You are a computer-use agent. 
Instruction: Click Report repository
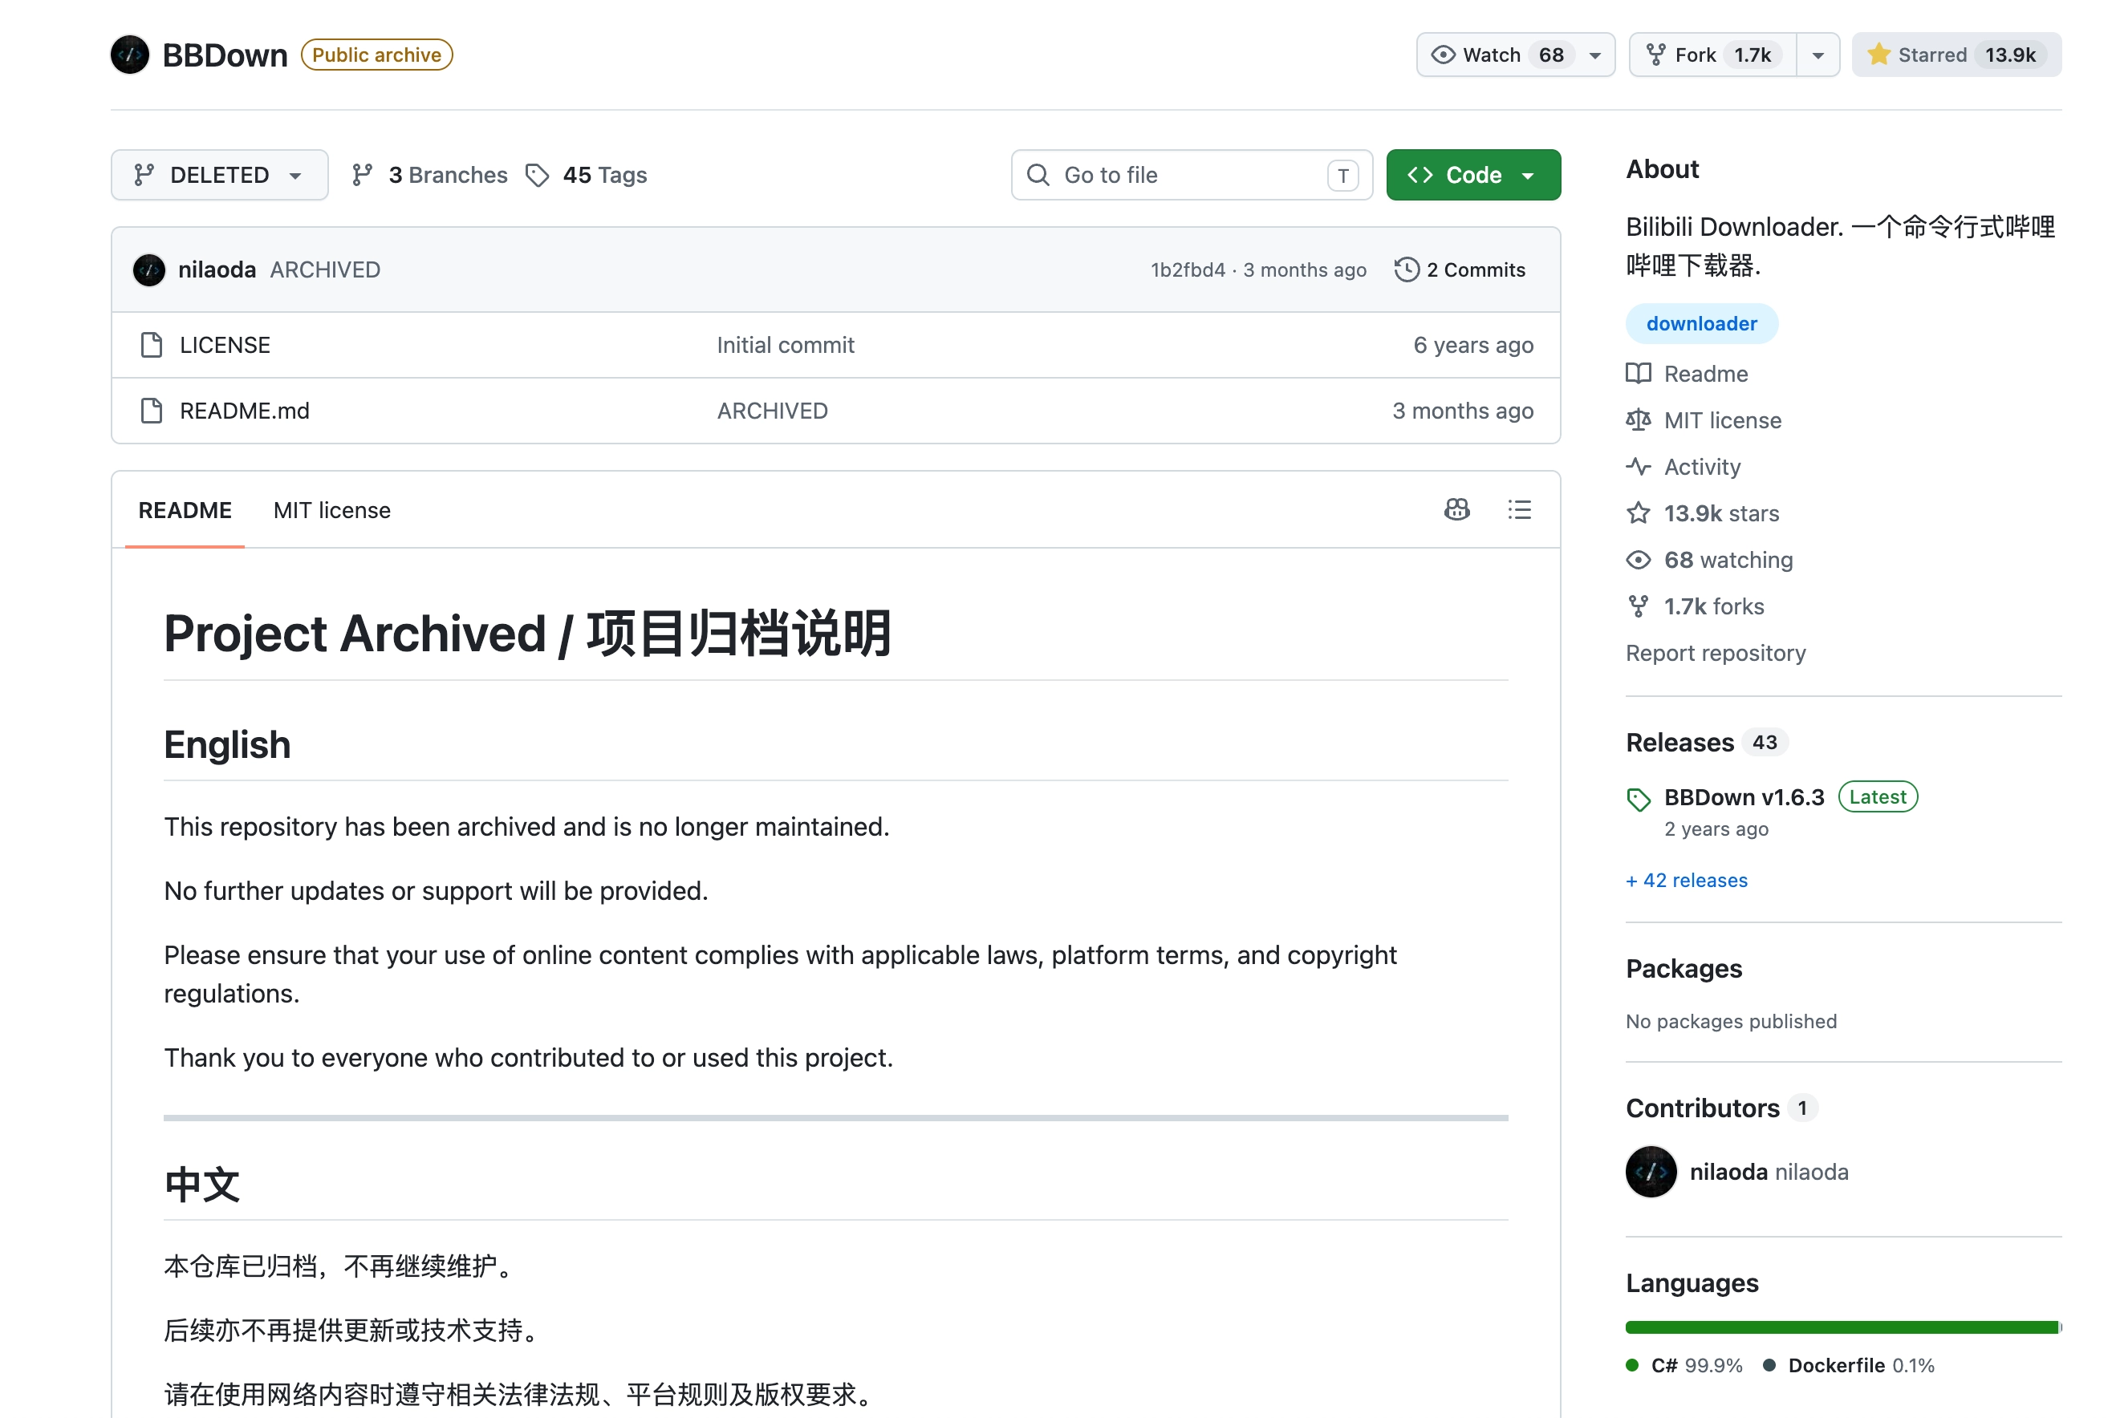[x=1716, y=653]
